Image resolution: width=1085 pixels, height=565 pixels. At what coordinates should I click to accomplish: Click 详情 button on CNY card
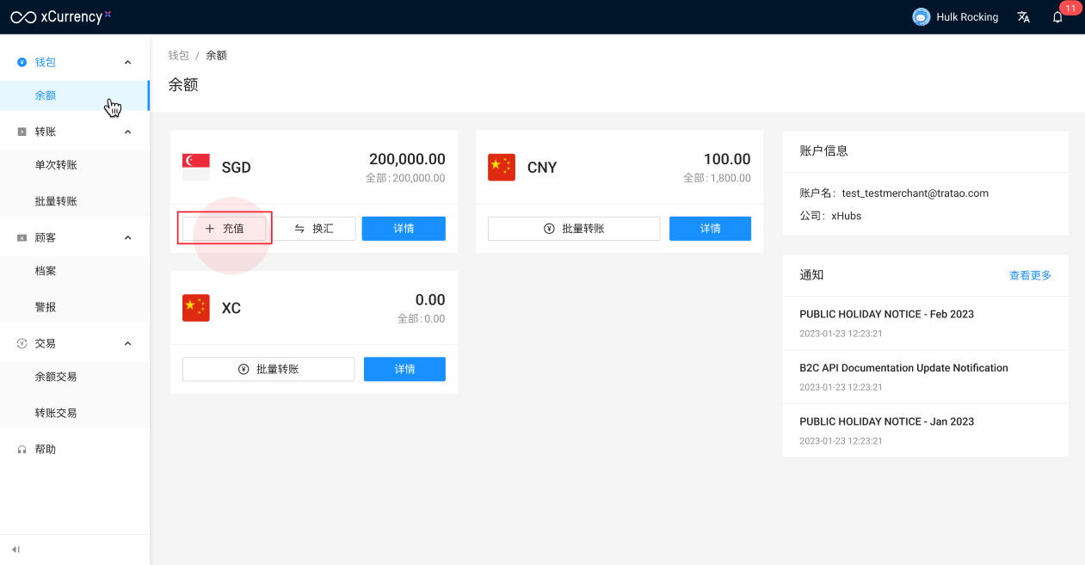[x=710, y=229]
